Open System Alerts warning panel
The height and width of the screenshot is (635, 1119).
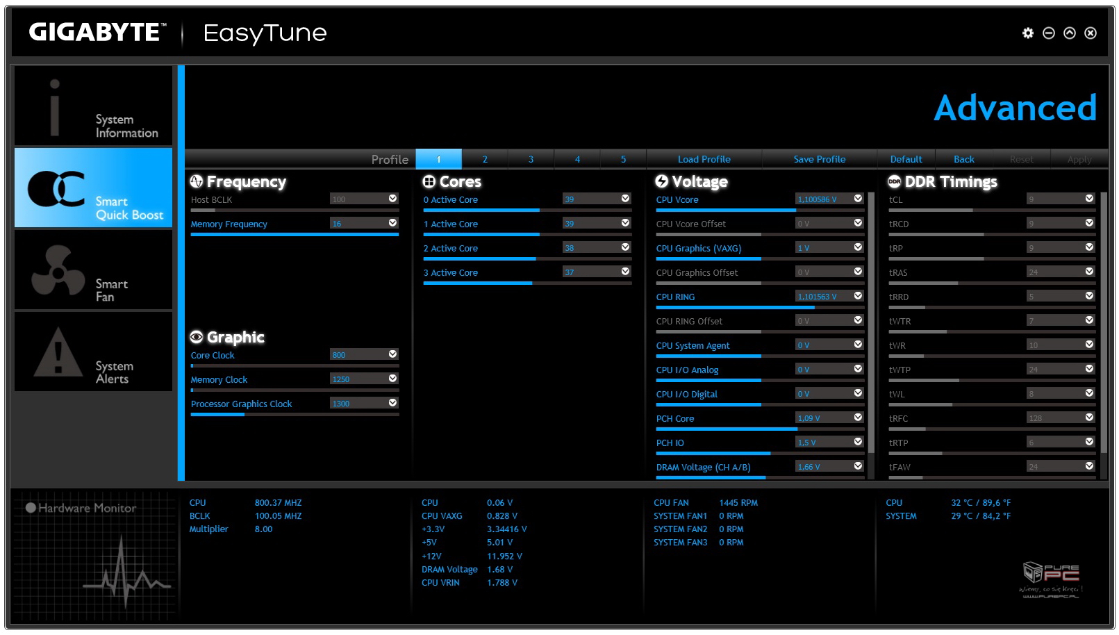point(93,352)
